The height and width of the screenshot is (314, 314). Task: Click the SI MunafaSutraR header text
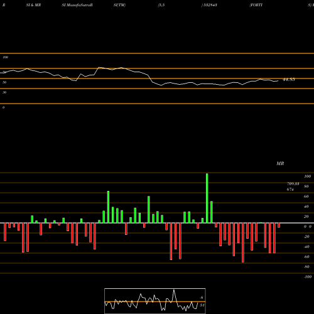click(x=77, y=5)
